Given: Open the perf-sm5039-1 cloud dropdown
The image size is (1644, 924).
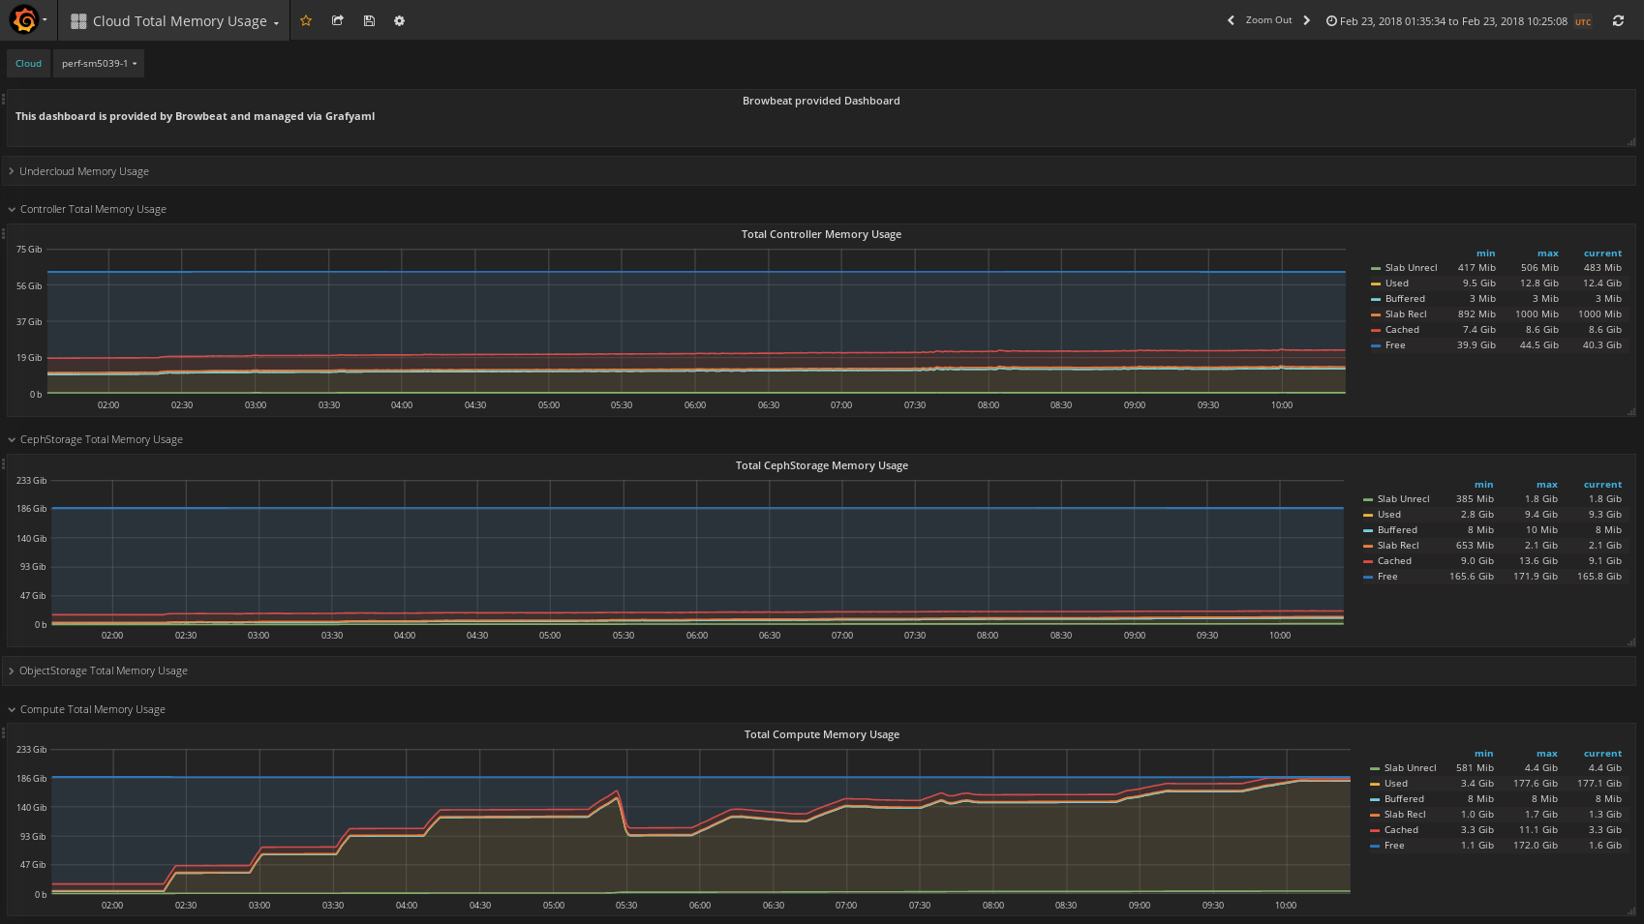Looking at the screenshot, I should pos(99,64).
